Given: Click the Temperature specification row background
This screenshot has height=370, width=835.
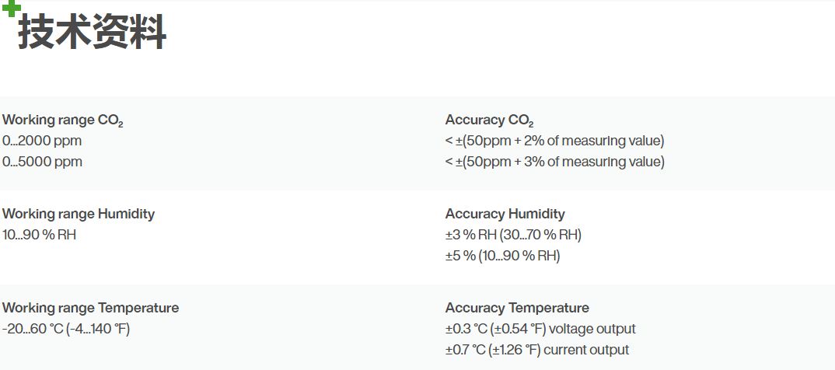Looking at the screenshot, I should pos(417,327).
